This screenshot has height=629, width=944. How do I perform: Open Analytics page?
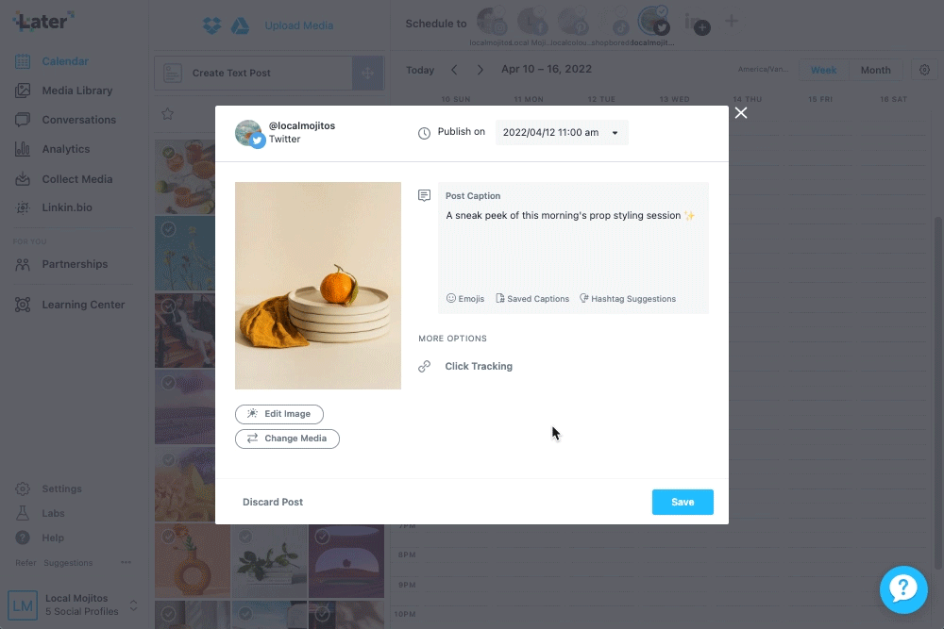pyautogui.click(x=66, y=149)
